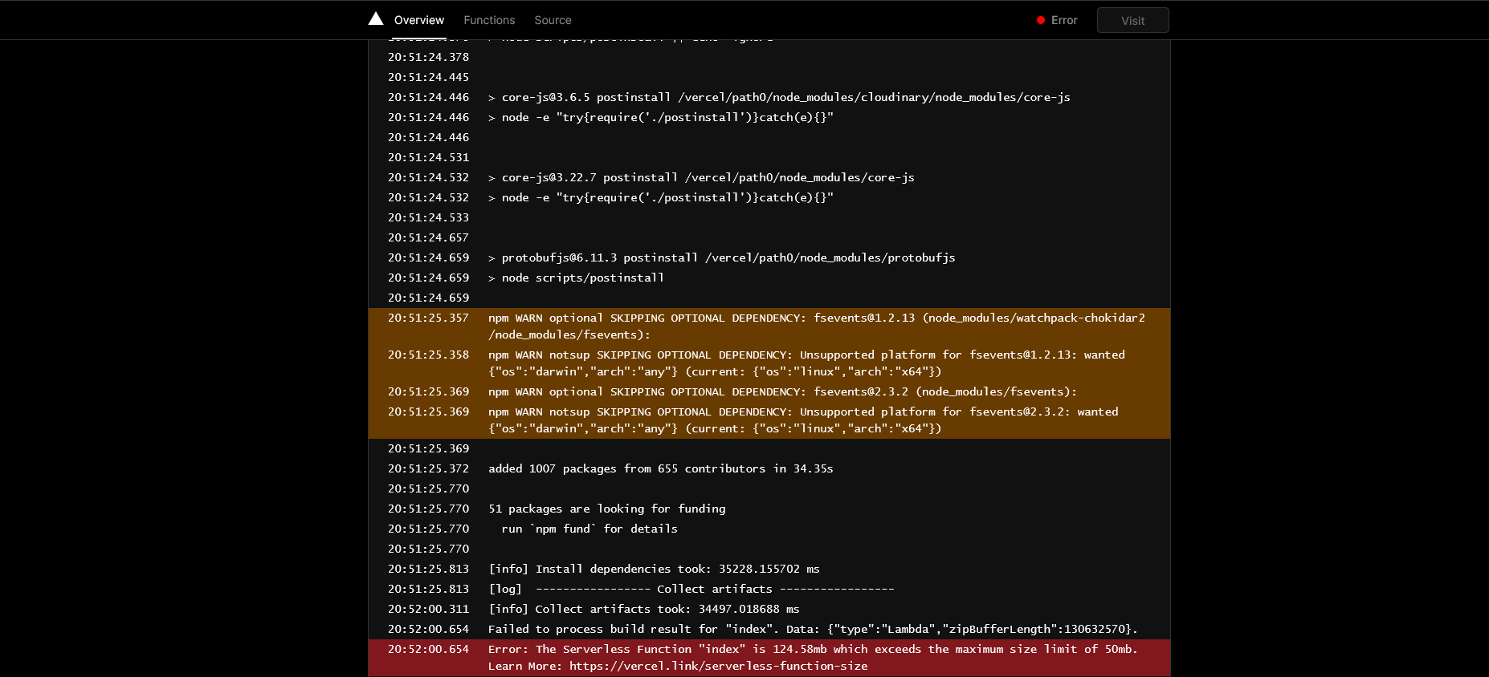This screenshot has width=1489, height=677.
Task: Click the 20:51:24.445 timestamp
Action: tap(428, 77)
